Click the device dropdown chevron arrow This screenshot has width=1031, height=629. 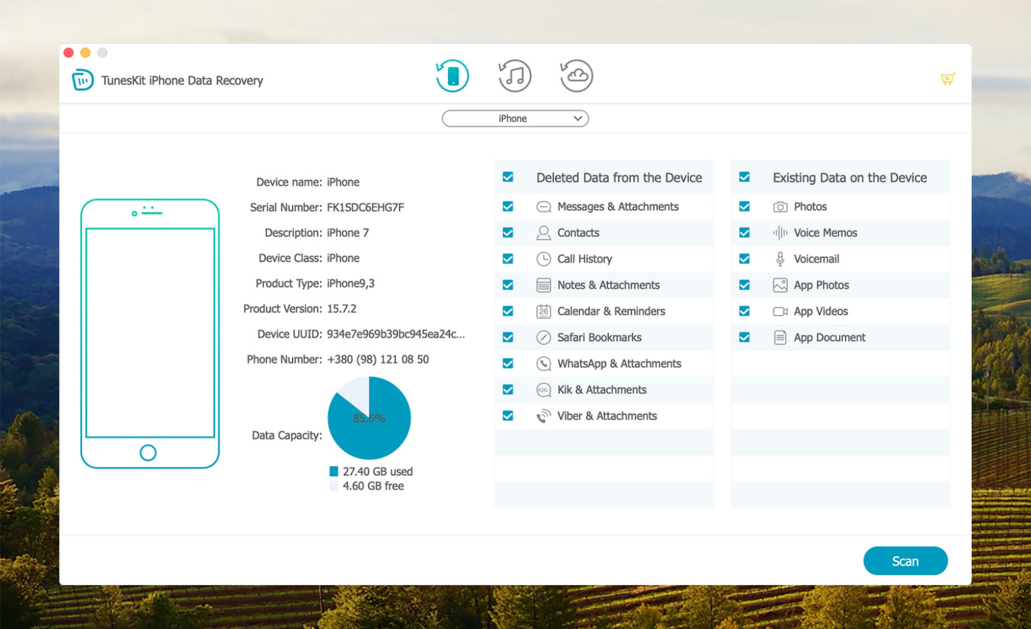[577, 118]
